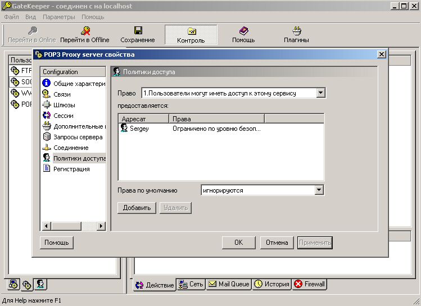This screenshot has width=421, height=306.
Task: Click the Помощь book icon in toolbar
Action: tap(243, 31)
